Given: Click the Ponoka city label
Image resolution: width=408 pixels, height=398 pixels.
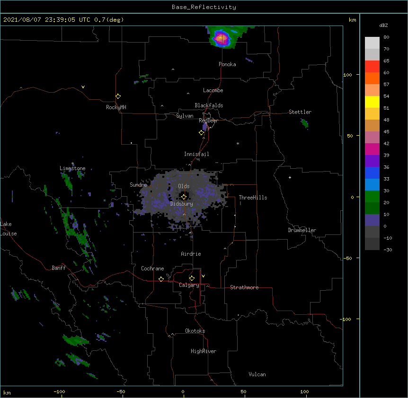Looking at the screenshot, I should [227, 64].
